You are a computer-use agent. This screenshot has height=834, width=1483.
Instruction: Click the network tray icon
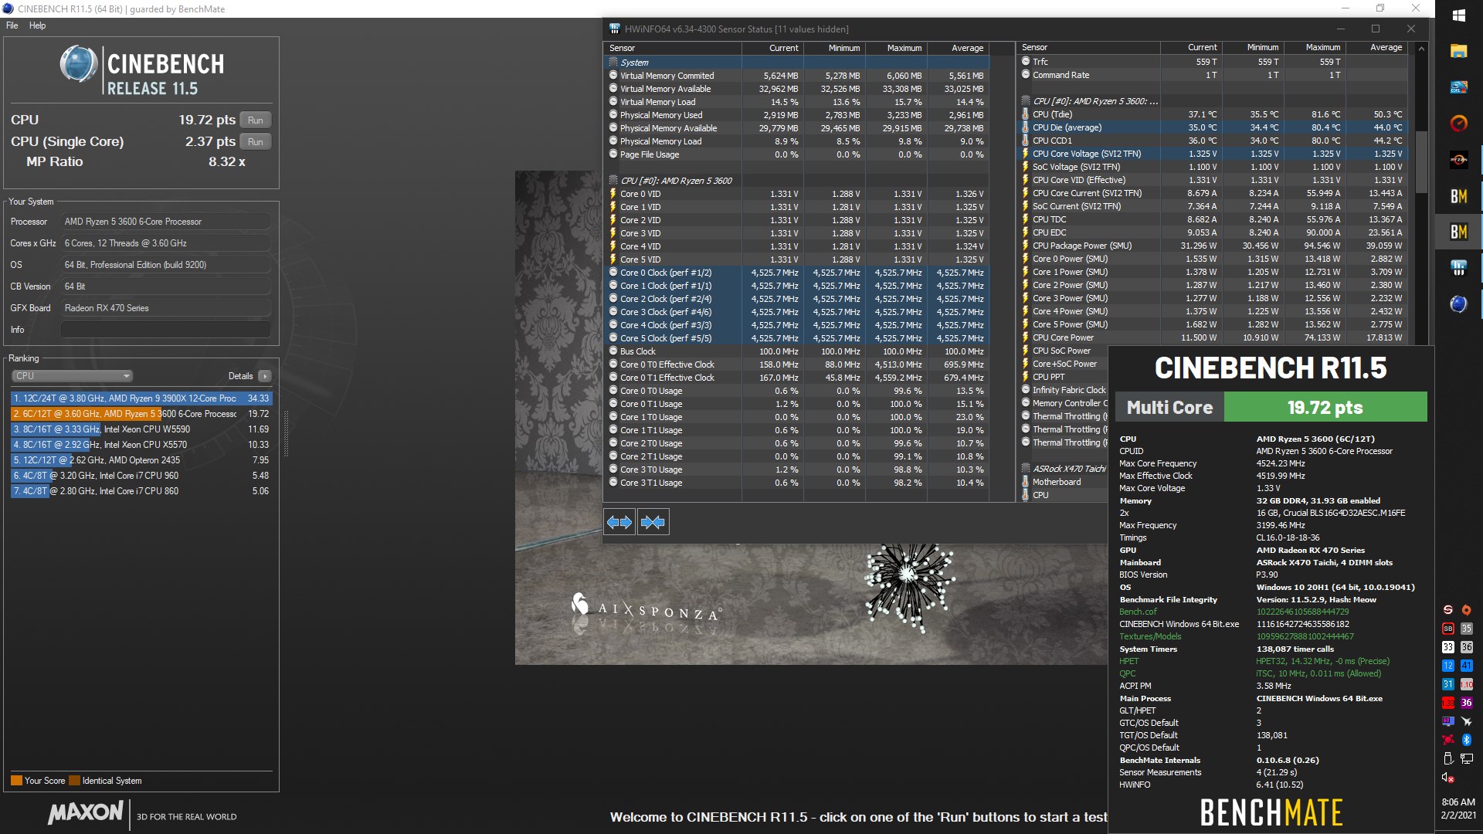click(1466, 758)
